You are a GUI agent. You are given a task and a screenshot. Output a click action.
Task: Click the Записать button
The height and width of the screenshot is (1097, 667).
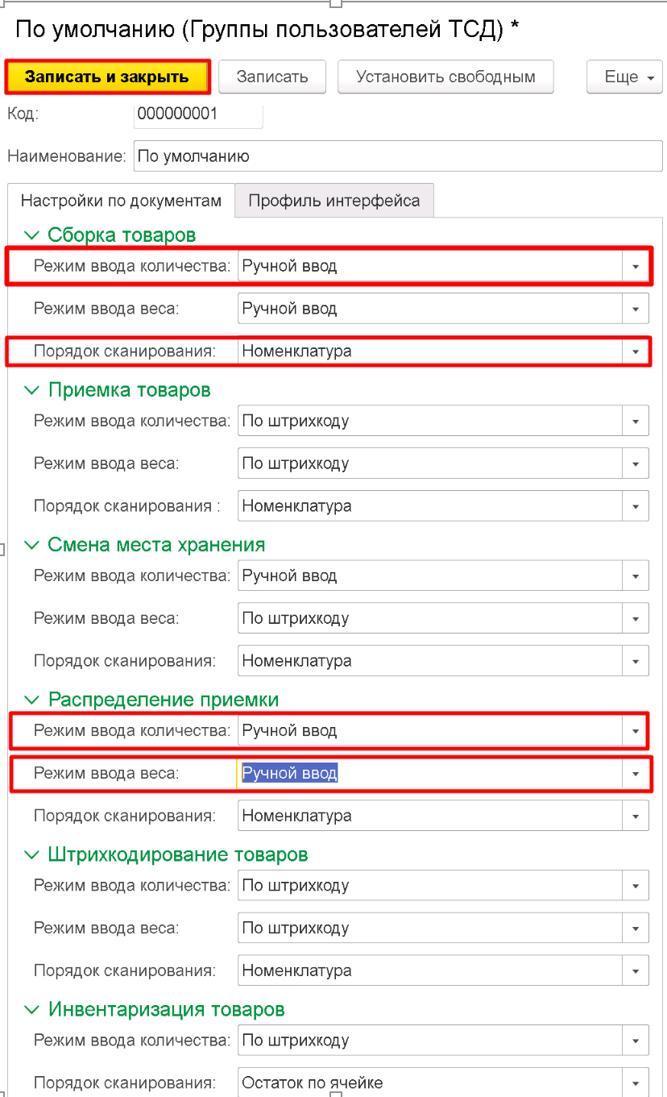pyautogui.click(x=272, y=77)
